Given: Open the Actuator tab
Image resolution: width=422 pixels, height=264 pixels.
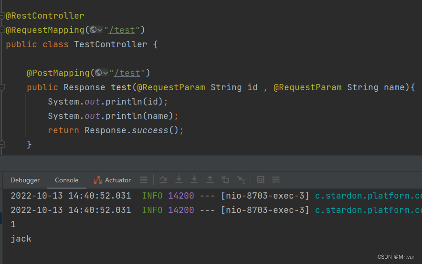Looking at the screenshot, I should click(112, 180).
